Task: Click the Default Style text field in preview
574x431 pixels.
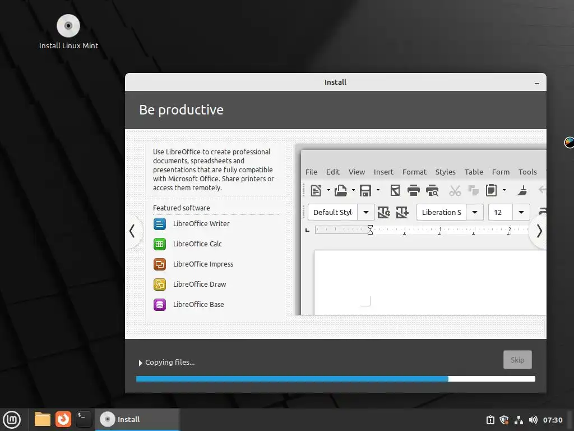Action: [x=333, y=212]
